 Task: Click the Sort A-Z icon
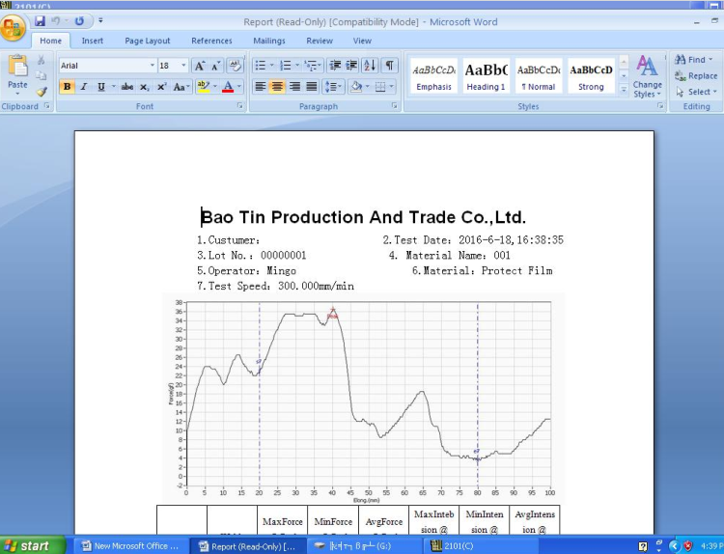370,66
